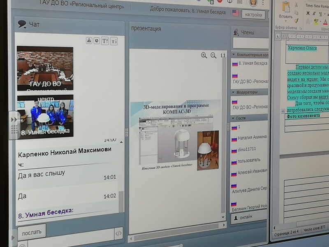Click the code brackets icon beside message box
This screenshot has width=329, height=247.
[118, 233]
